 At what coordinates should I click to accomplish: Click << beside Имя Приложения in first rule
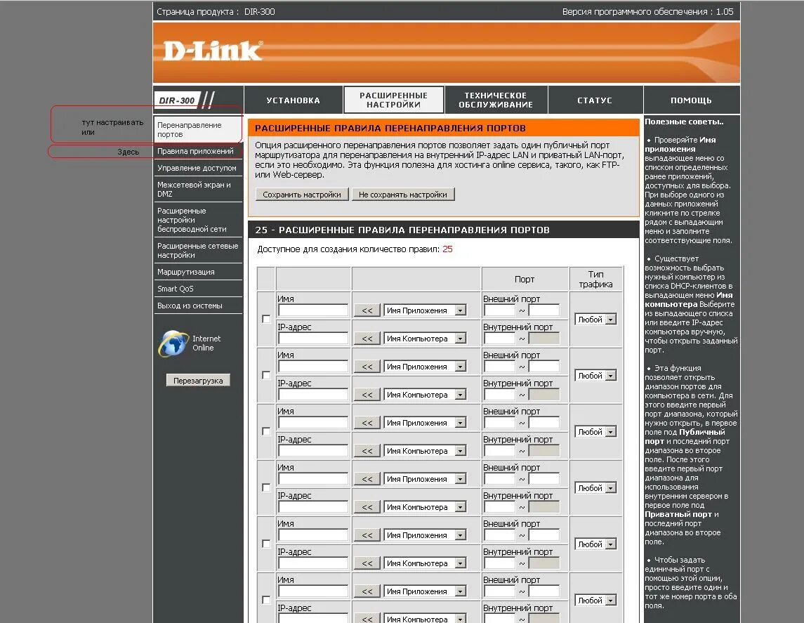367,310
